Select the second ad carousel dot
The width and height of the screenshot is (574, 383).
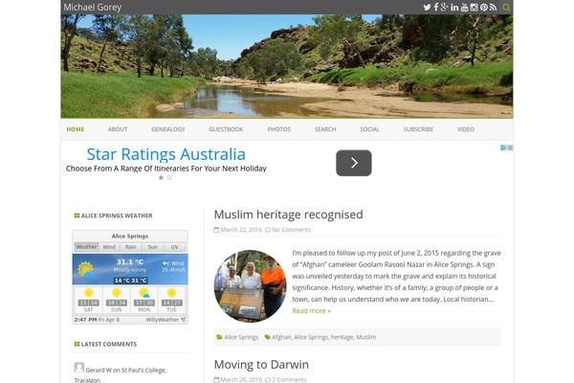point(169,178)
